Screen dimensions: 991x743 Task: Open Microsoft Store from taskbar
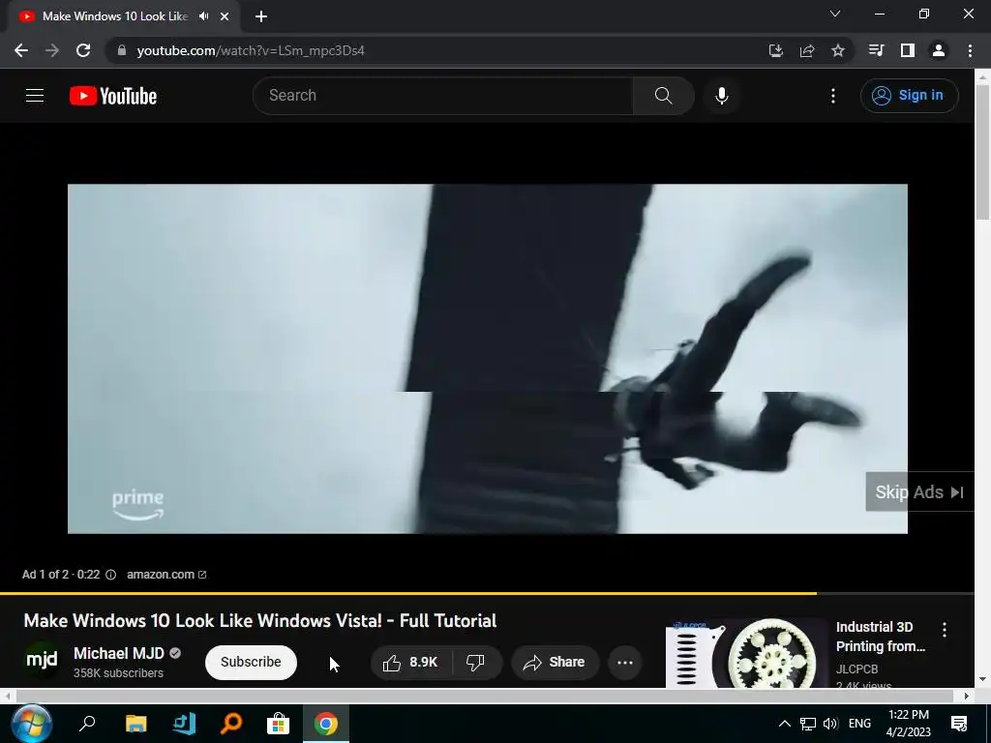tap(278, 724)
